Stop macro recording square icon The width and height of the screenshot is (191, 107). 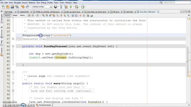point(84,15)
